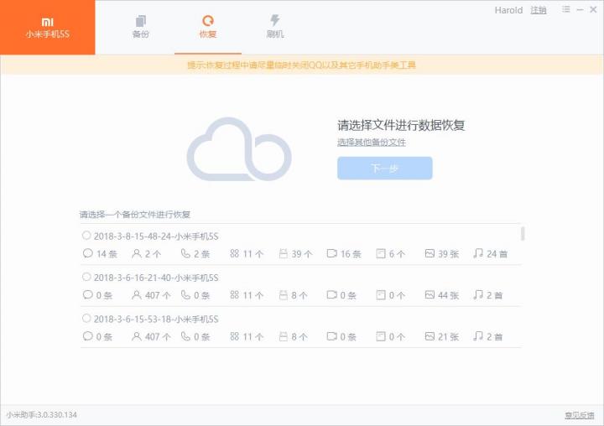Screen dimensions: 604x426
Task: Click the photos icon showing 44 张
Action: [x=430, y=294]
